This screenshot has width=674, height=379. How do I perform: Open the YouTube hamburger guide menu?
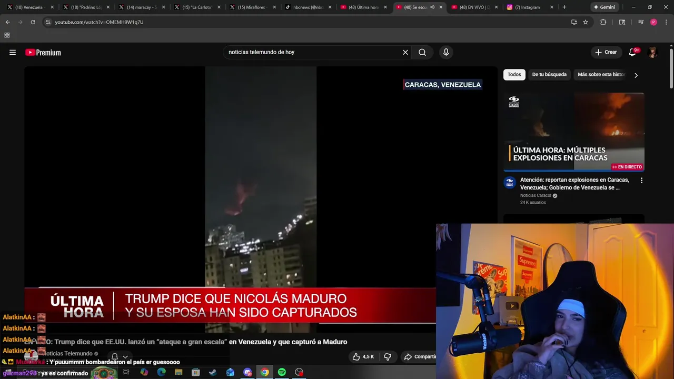tap(13, 52)
